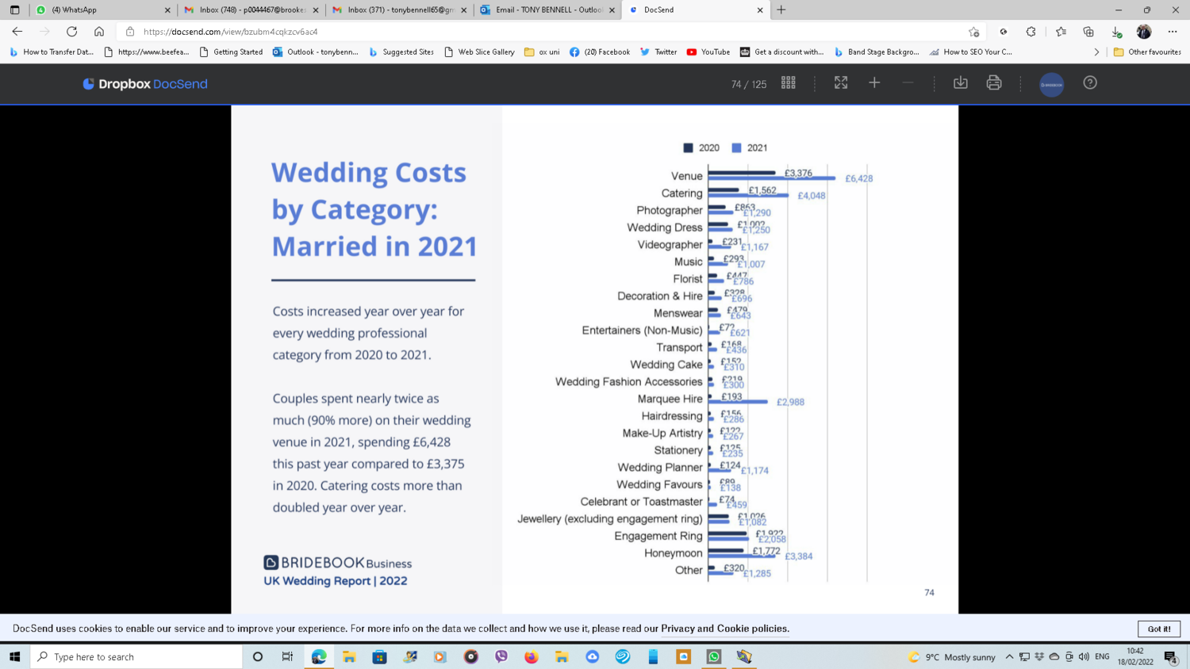Image resolution: width=1190 pixels, height=669 pixels.
Task: Switch to the WhatsApp tab
Action: (x=99, y=10)
